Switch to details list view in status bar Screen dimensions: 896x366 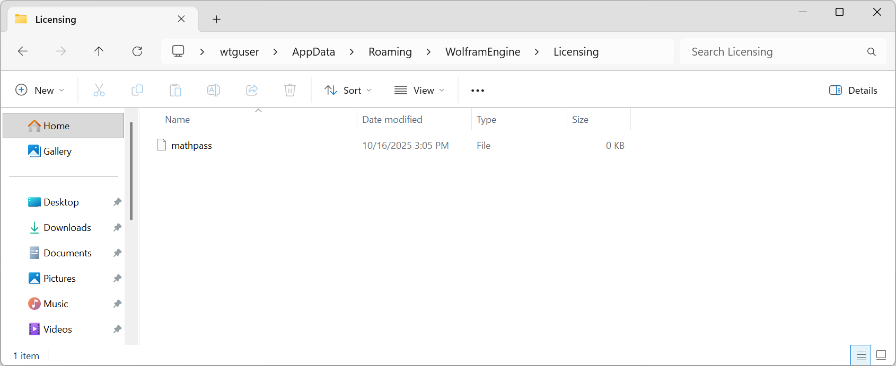[x=861, y=355]
